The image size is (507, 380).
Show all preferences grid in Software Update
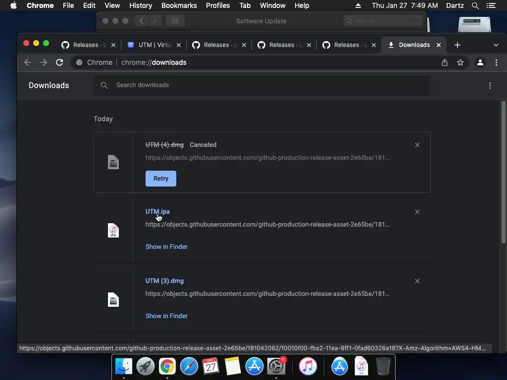[x=175, y=21]
